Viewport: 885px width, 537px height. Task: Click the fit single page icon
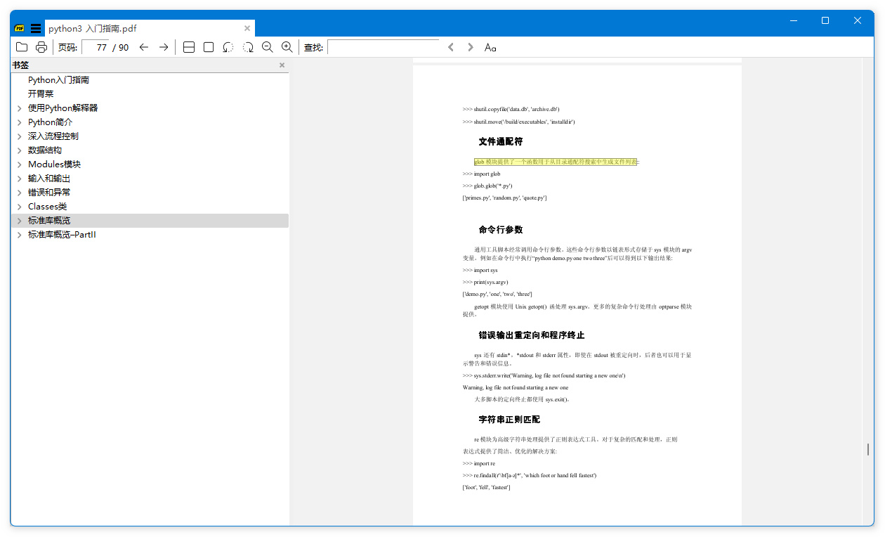(209, 47)
